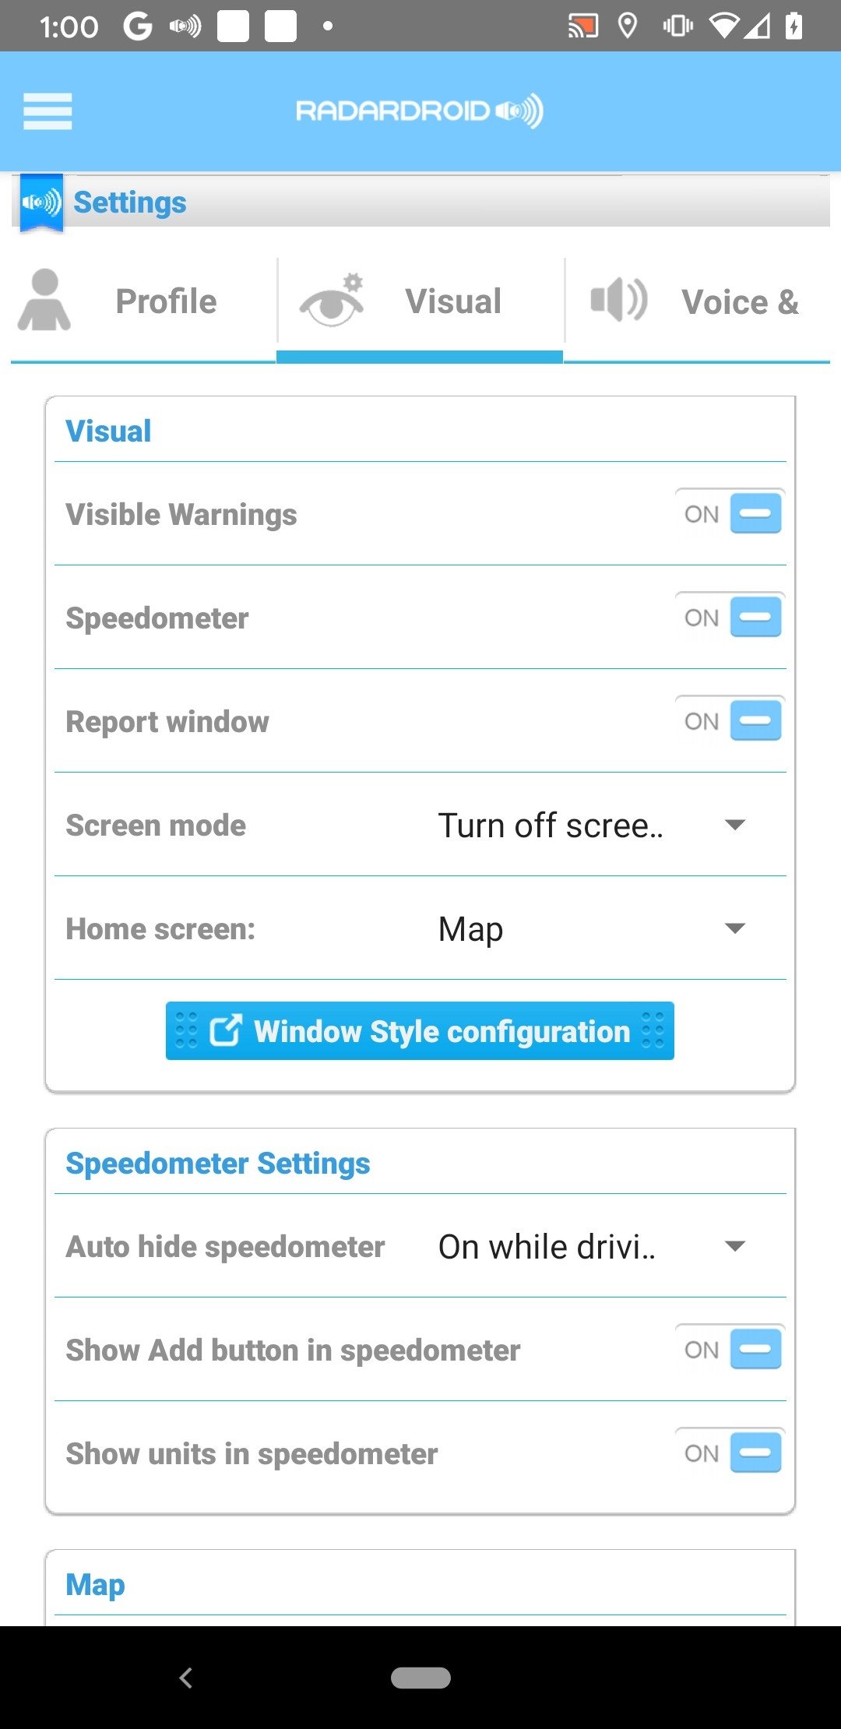Screen dimensions: 841x1729
Task: Tap the Settings radar badge icon
Action: click(41, 202)
